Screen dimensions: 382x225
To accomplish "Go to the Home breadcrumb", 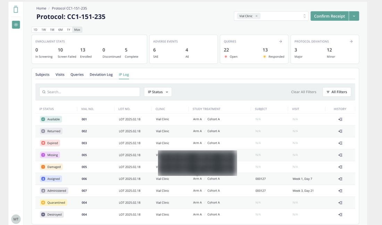I will 41,8.
